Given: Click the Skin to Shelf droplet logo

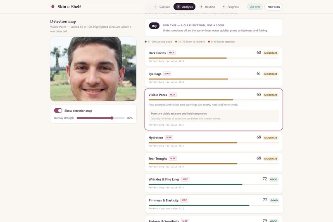Looking at the screenshot, I should click(52, 7).
